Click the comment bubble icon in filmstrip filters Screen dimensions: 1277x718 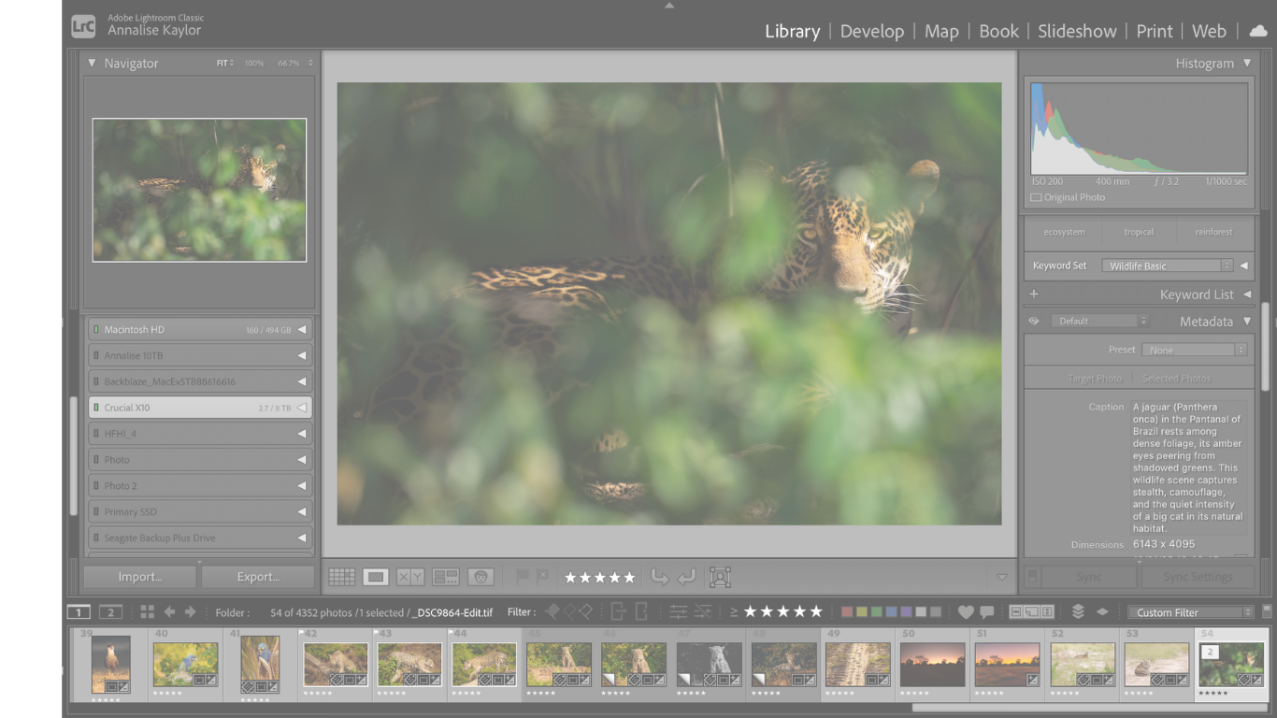pyautogui.click(x=987, y=610)
